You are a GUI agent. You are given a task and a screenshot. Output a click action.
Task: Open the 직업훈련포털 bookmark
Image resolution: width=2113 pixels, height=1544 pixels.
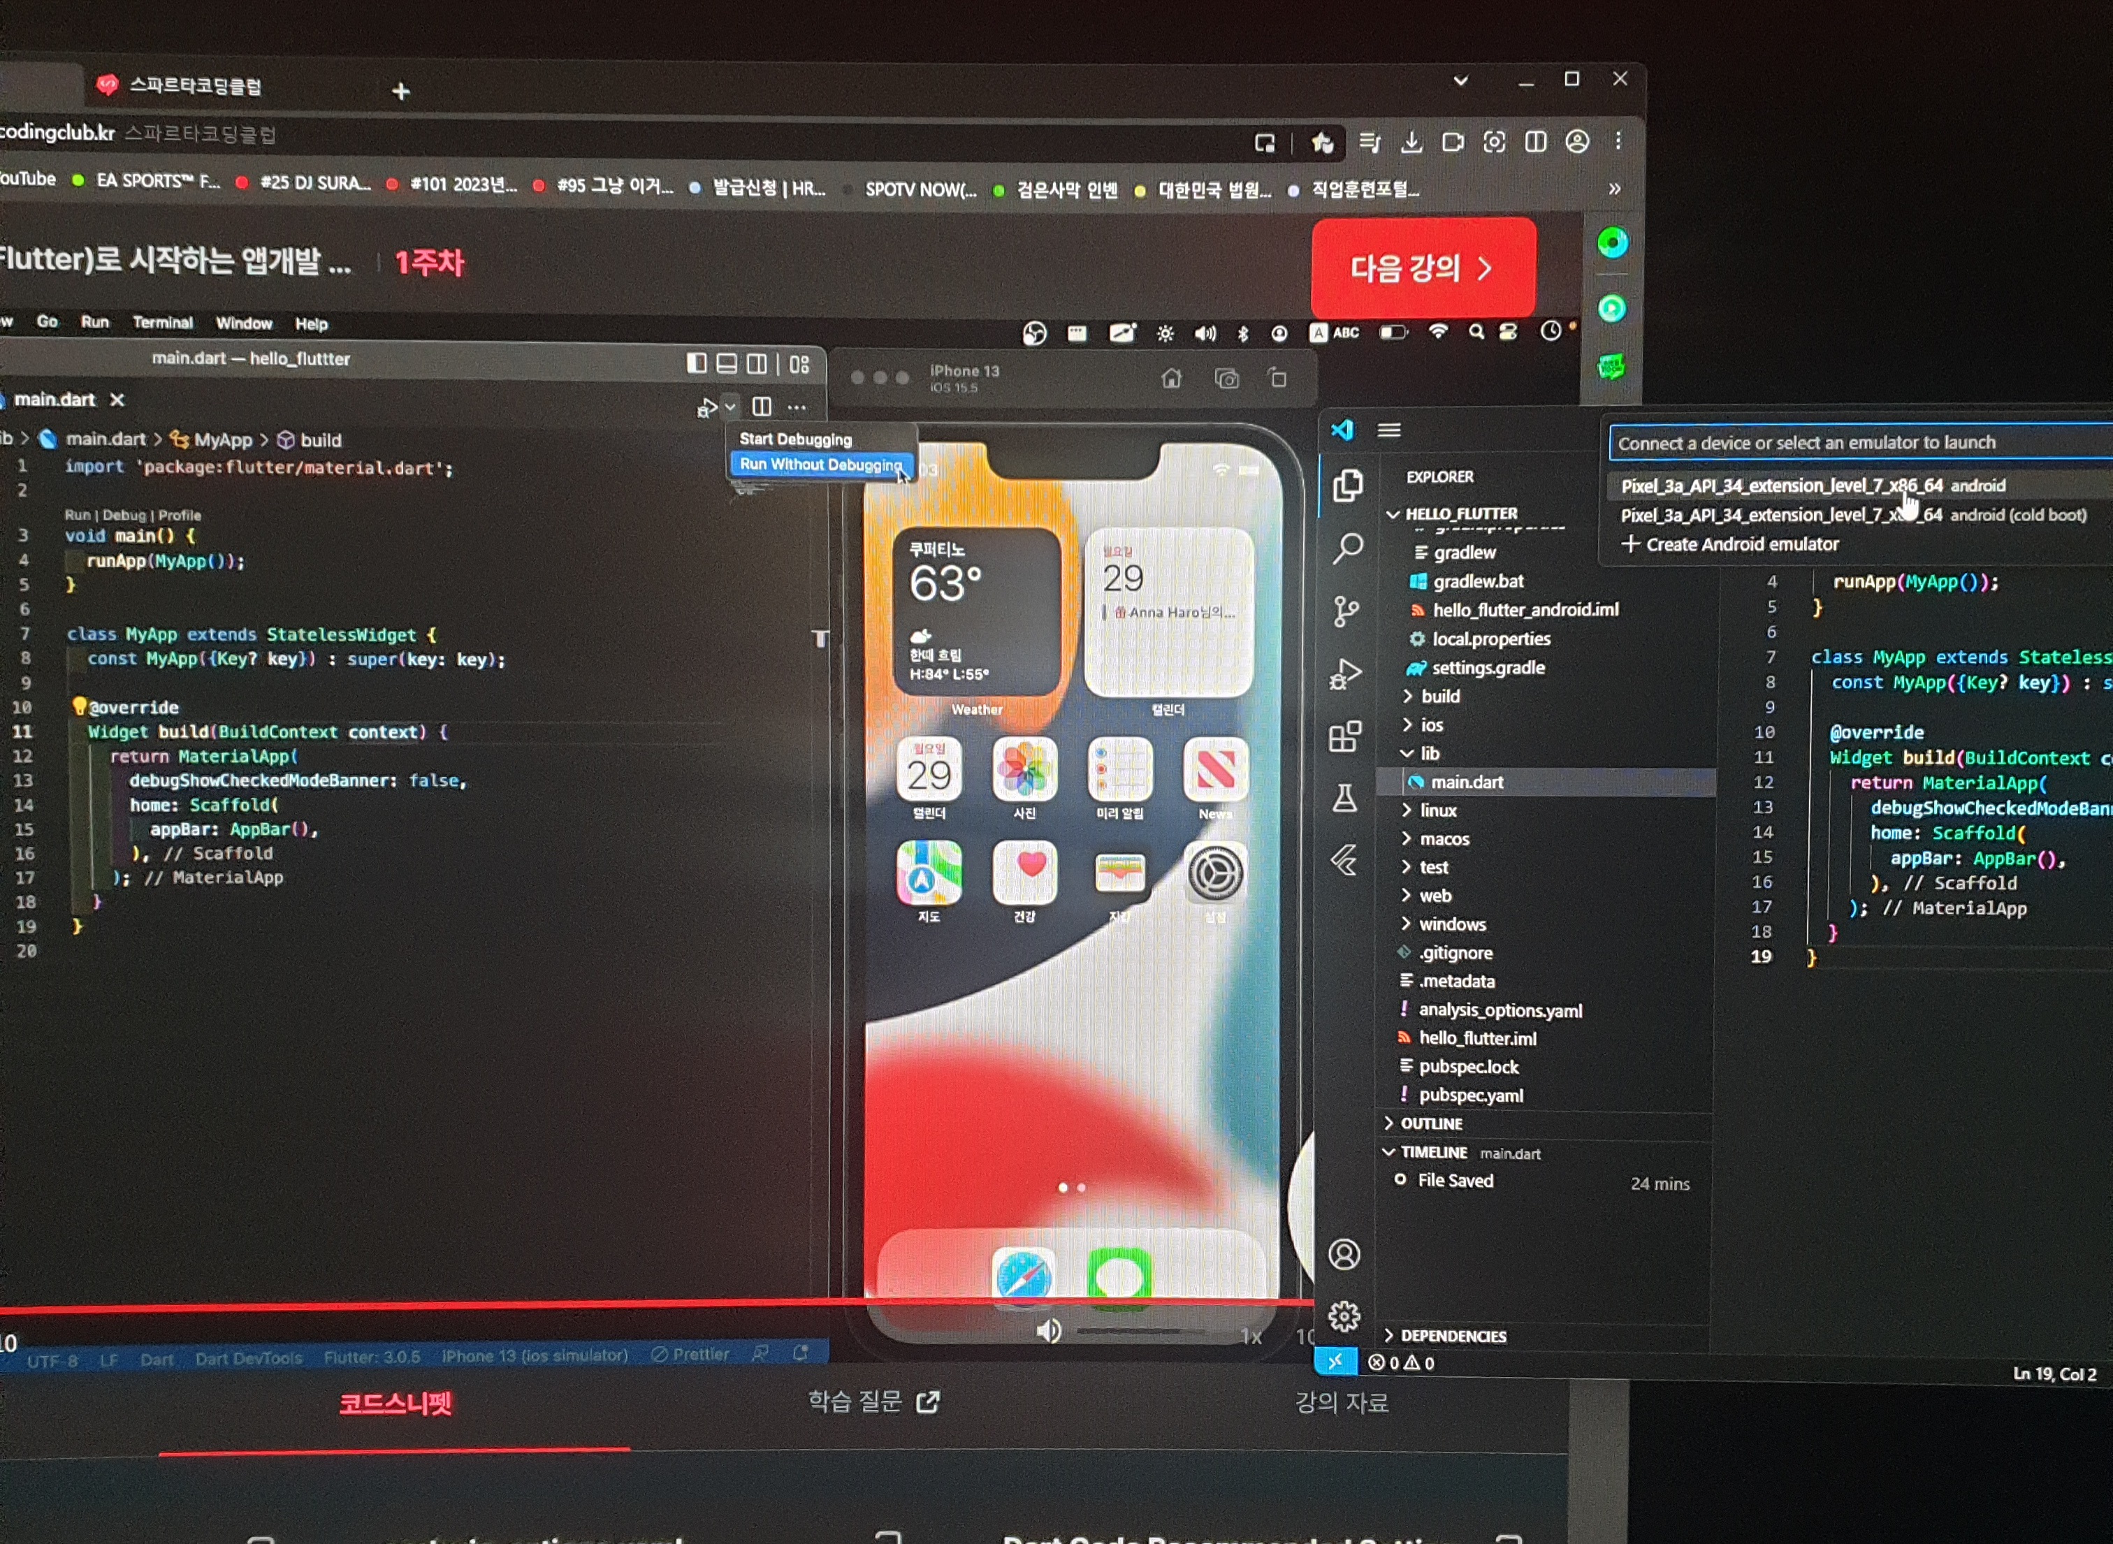pos(1354,190)
